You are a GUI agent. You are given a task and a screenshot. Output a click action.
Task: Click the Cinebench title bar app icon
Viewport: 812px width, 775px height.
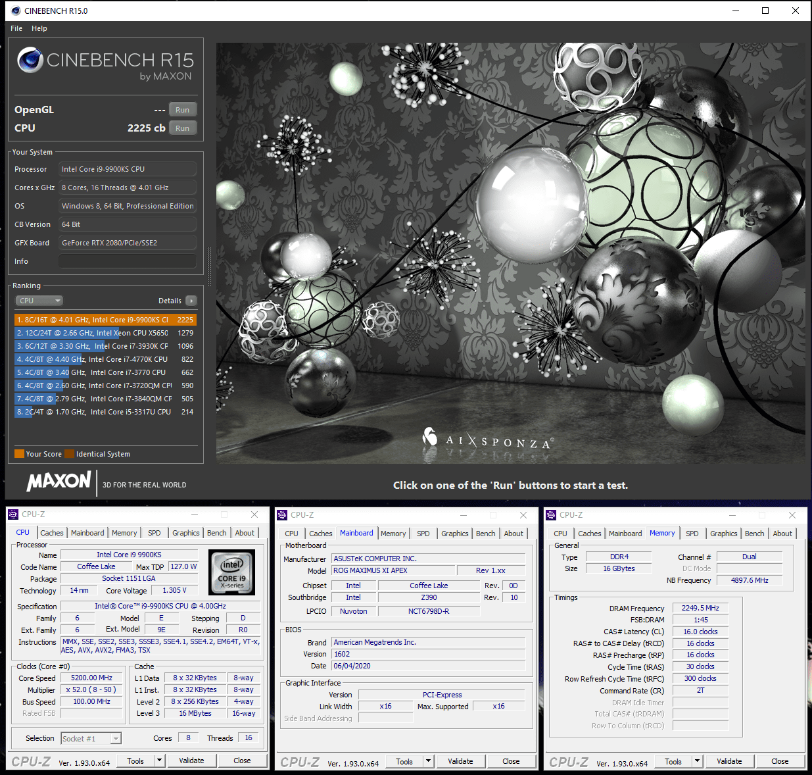pyautogui.click(x=16, y=11)
